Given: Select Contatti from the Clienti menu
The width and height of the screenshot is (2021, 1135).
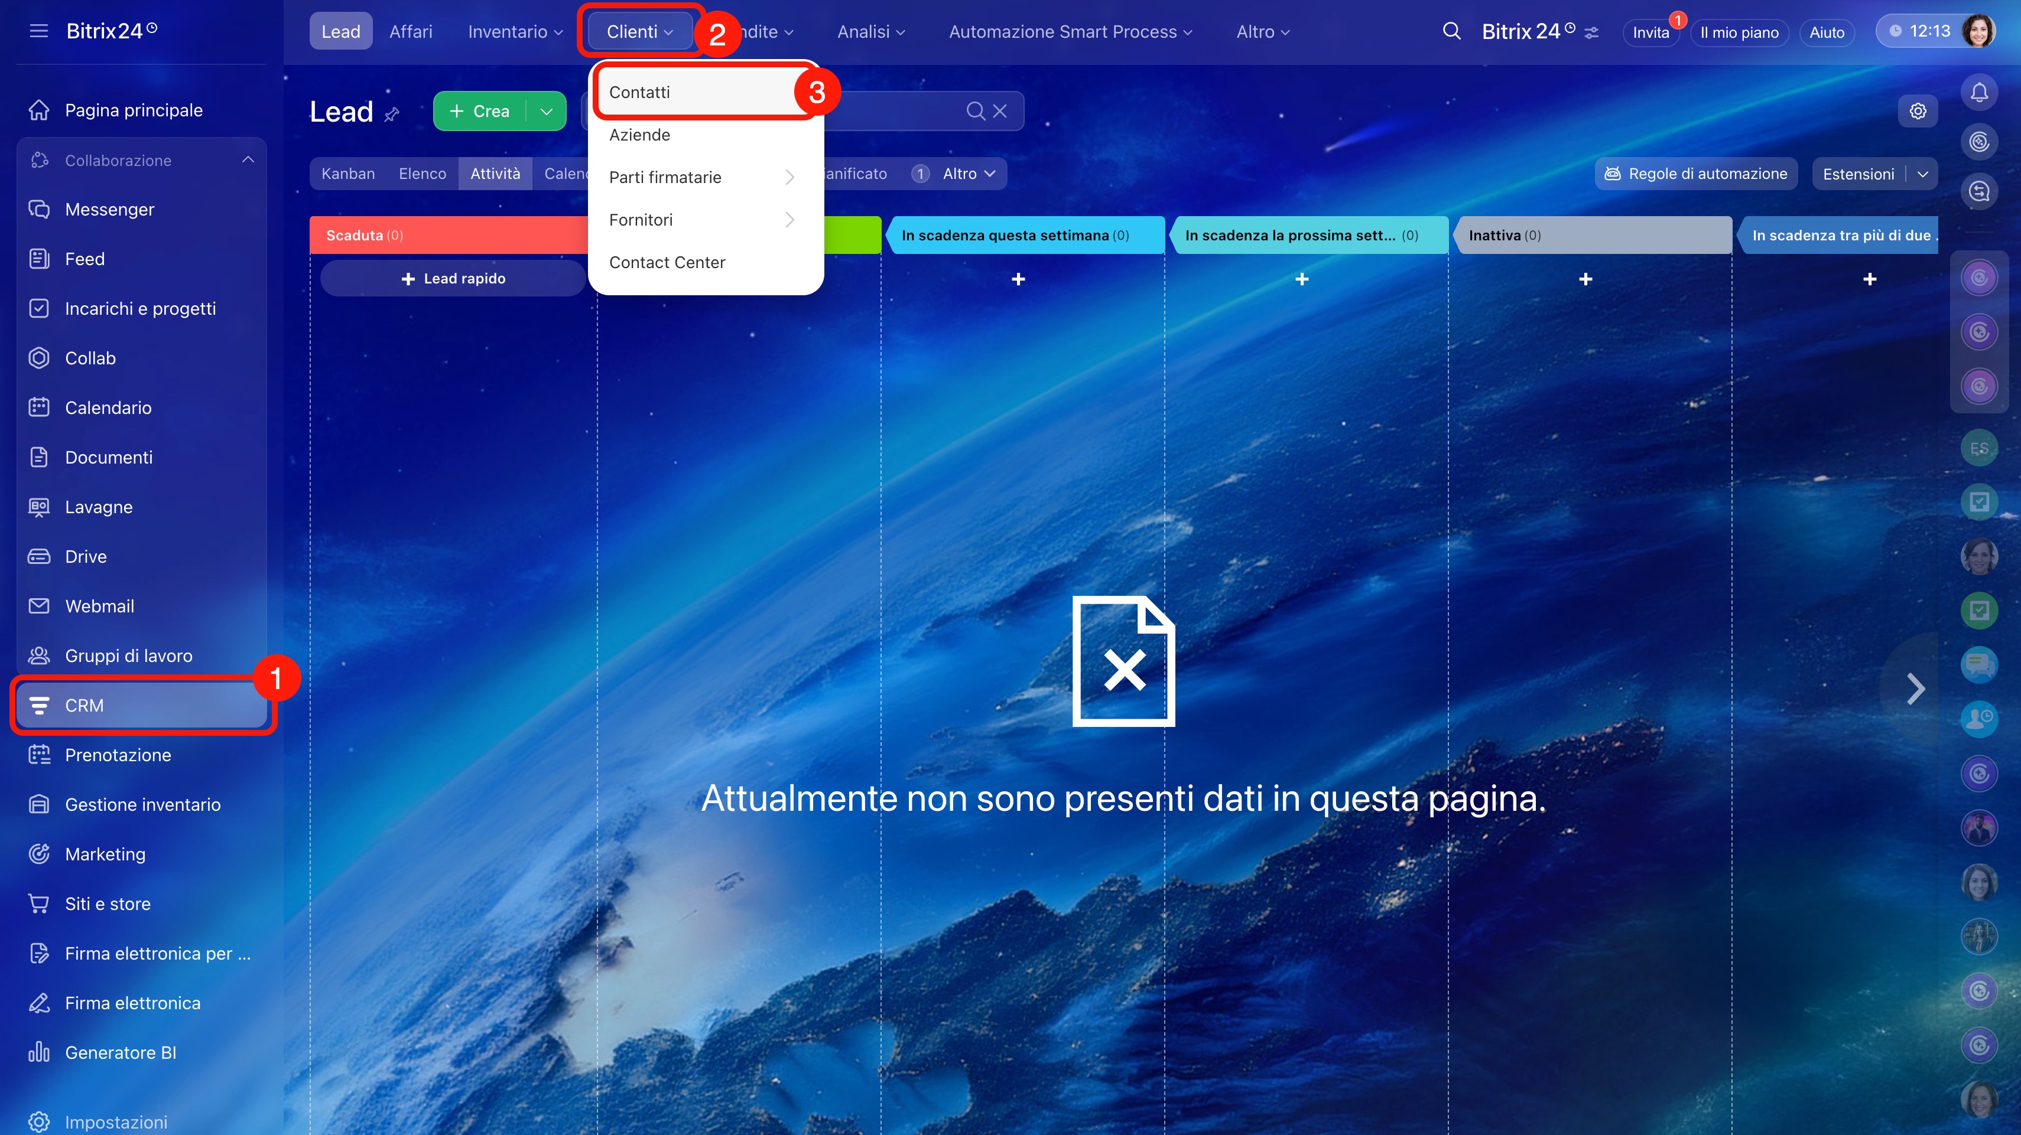Looking at the screenshot, I should click(639, 93).
